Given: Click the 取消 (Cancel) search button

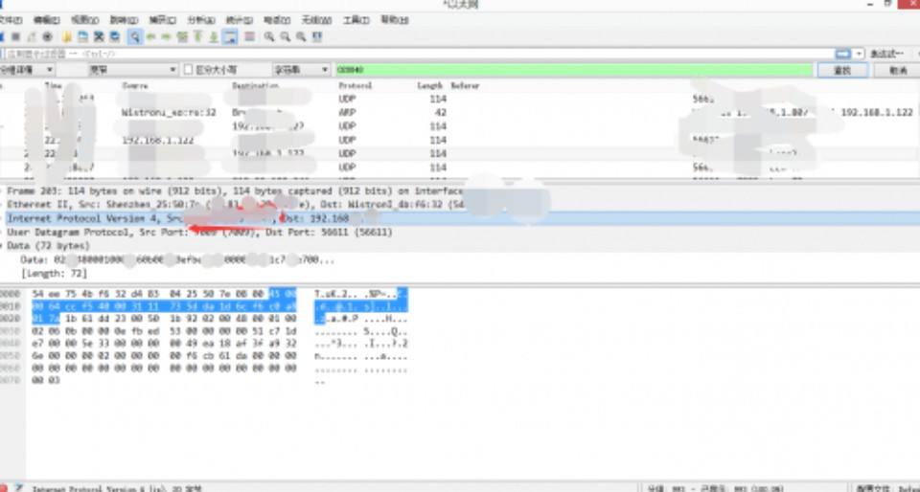Looking at the screenshot, I should [x=897, y=70].
